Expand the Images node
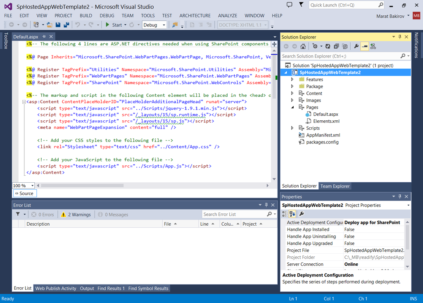Image resolution: width=423 pixels, height=303 pixels. click(x=292, y=100)
